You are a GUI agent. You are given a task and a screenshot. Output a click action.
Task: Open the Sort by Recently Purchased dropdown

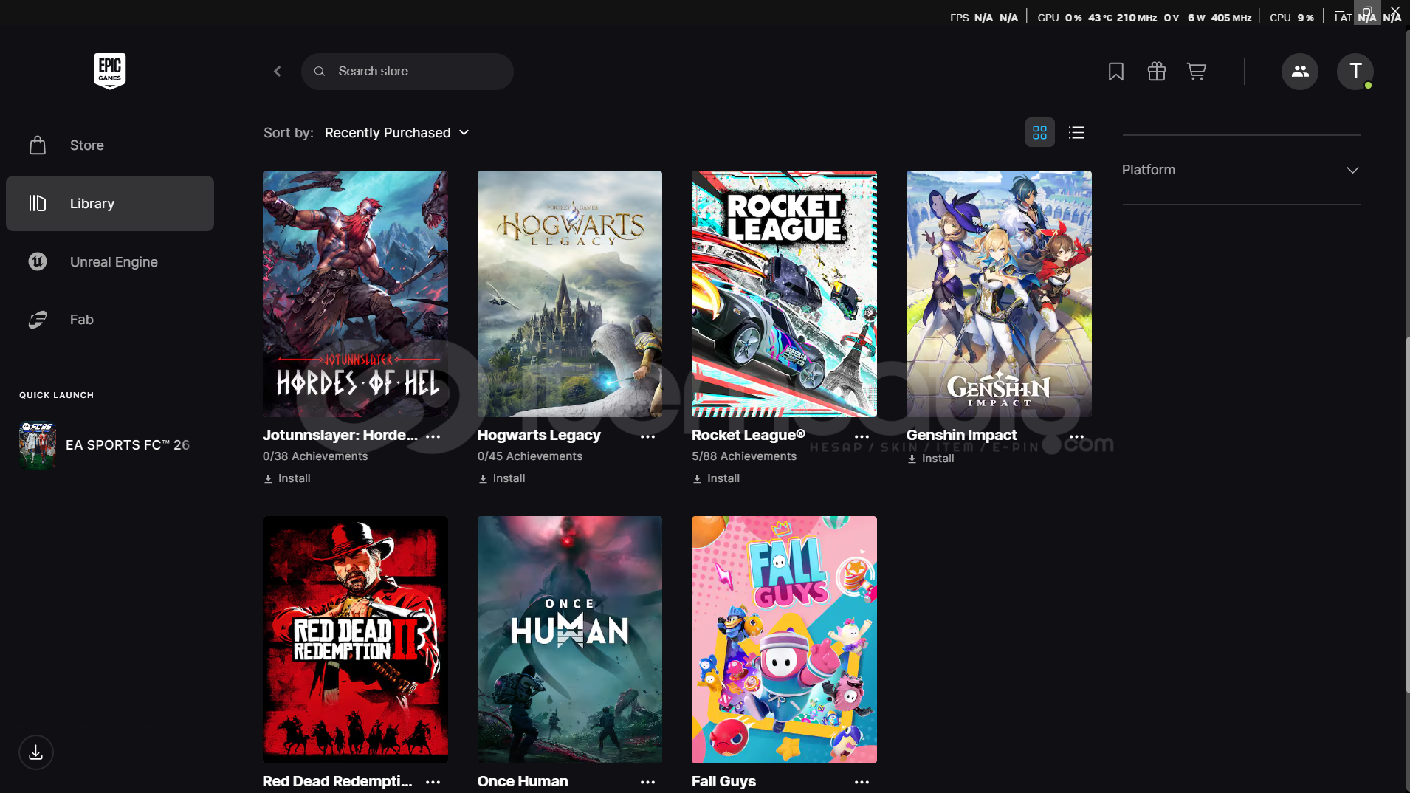click(x=397, y=133)
